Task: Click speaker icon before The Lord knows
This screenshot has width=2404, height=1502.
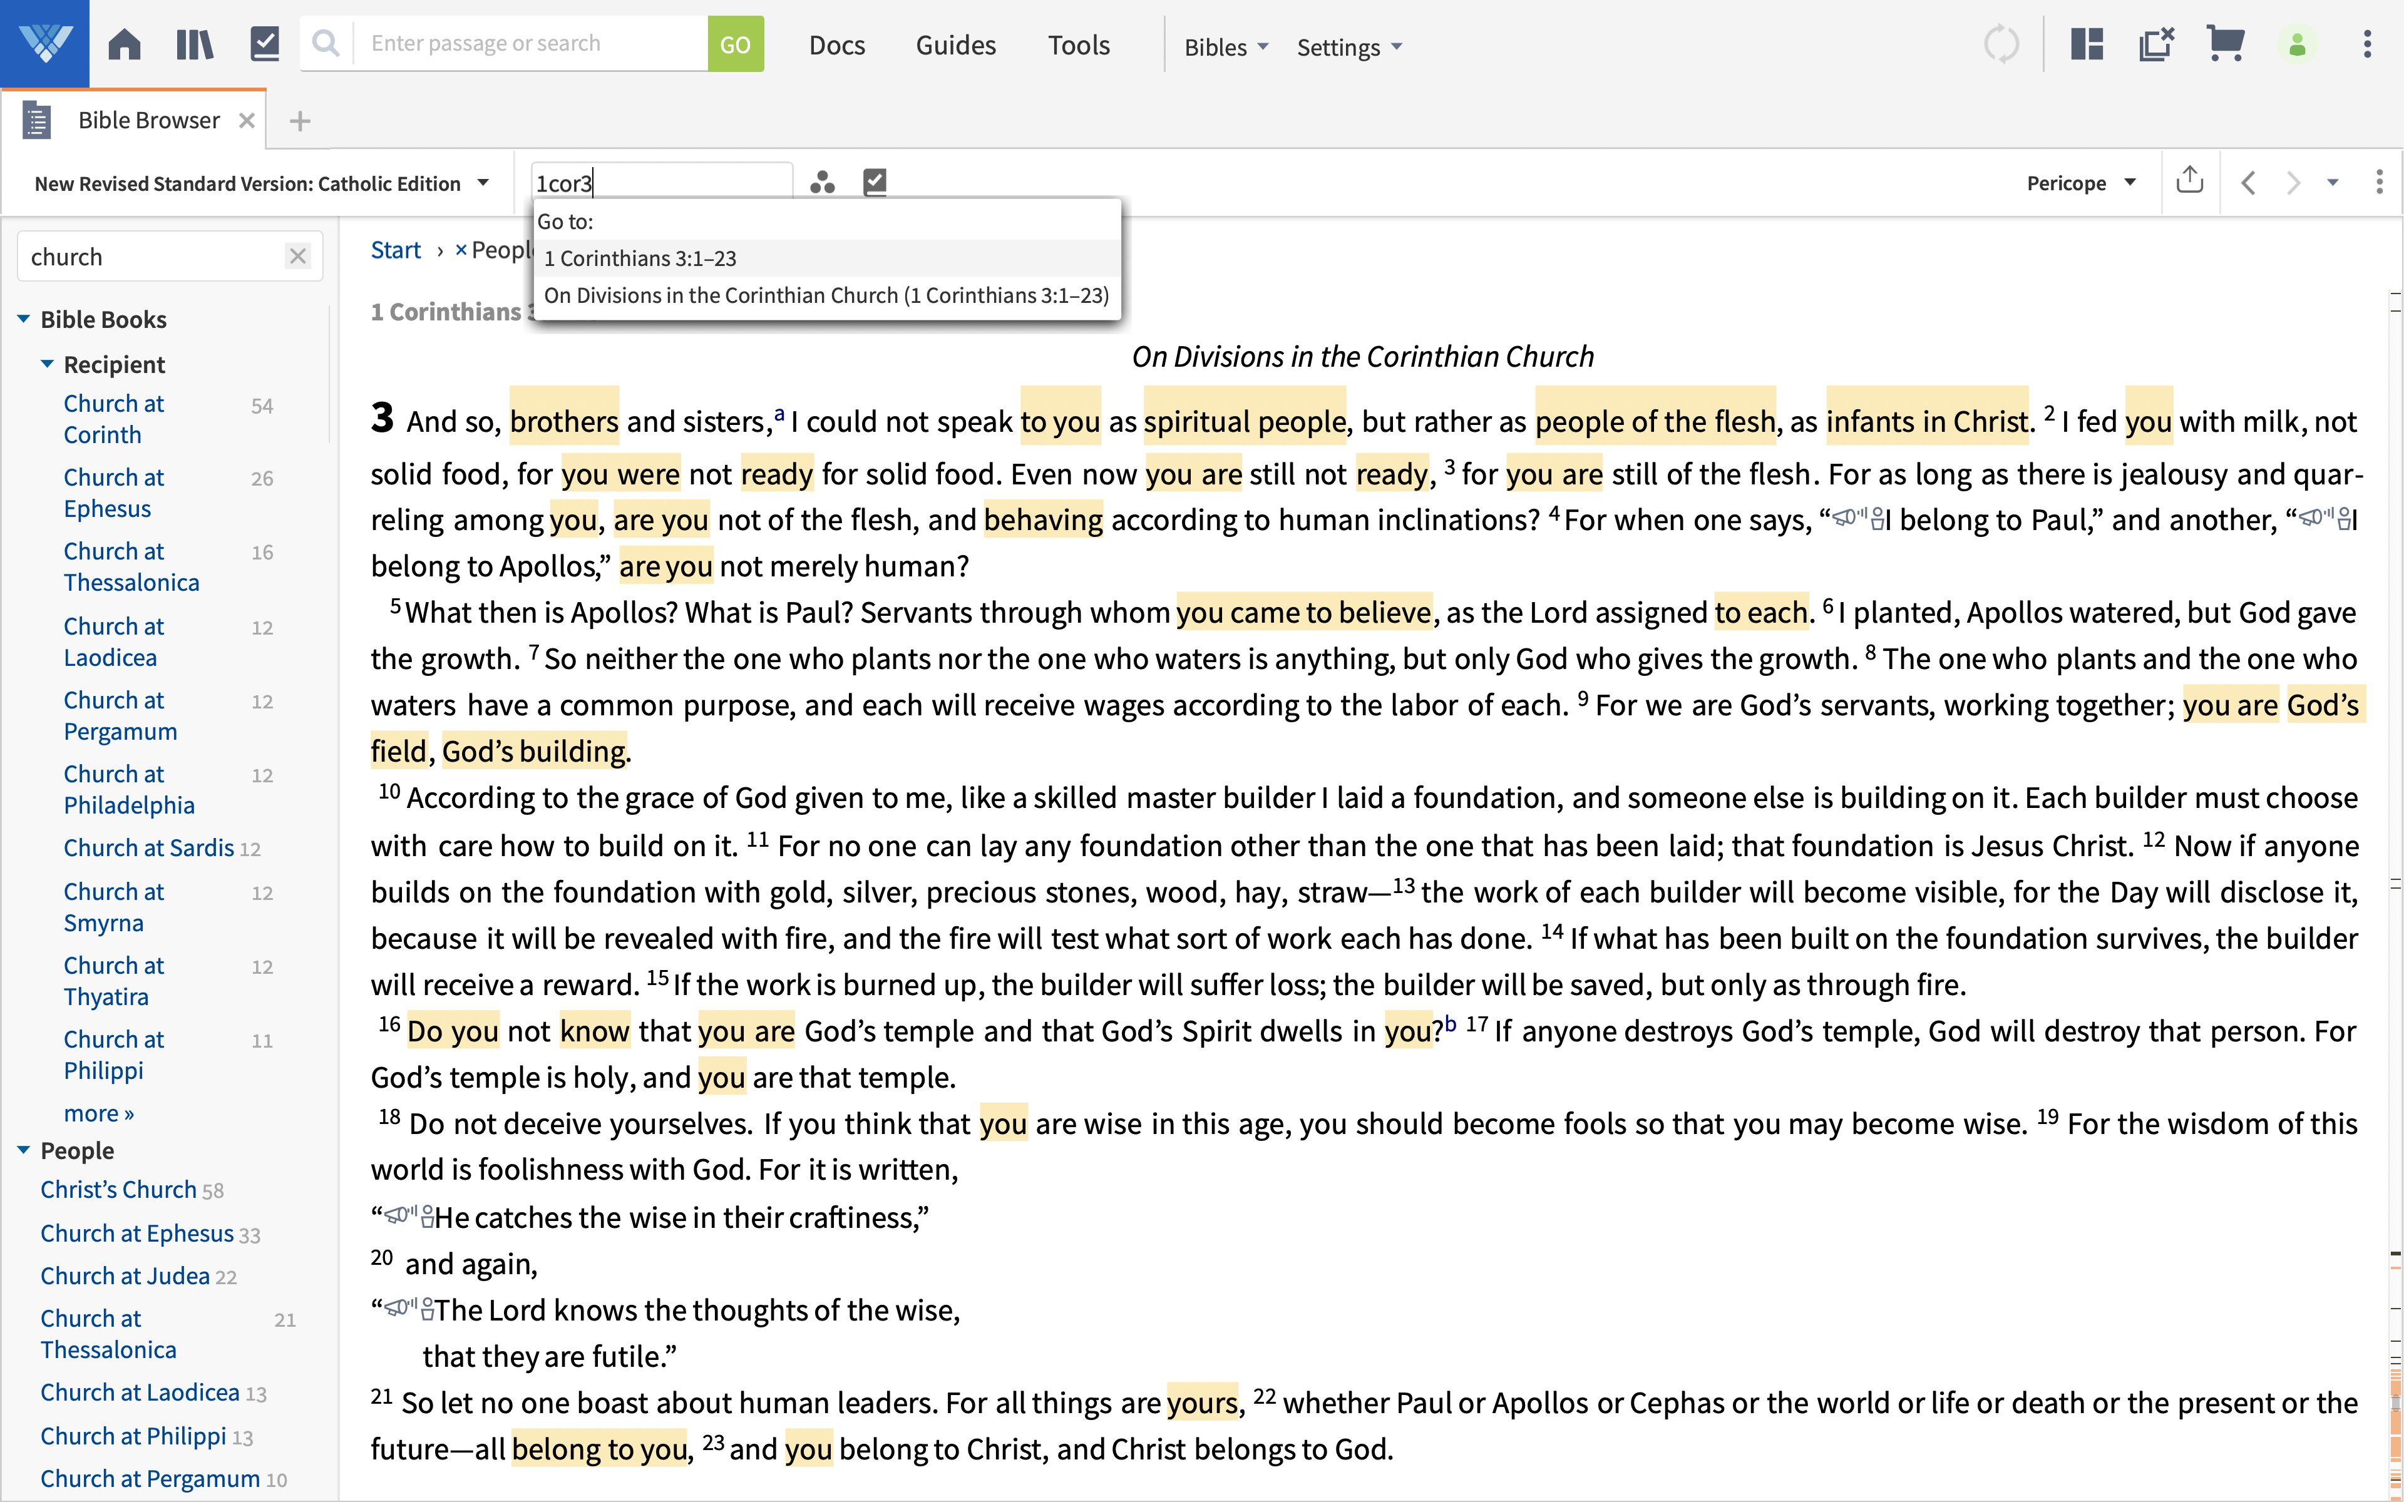Action: 409,1308
